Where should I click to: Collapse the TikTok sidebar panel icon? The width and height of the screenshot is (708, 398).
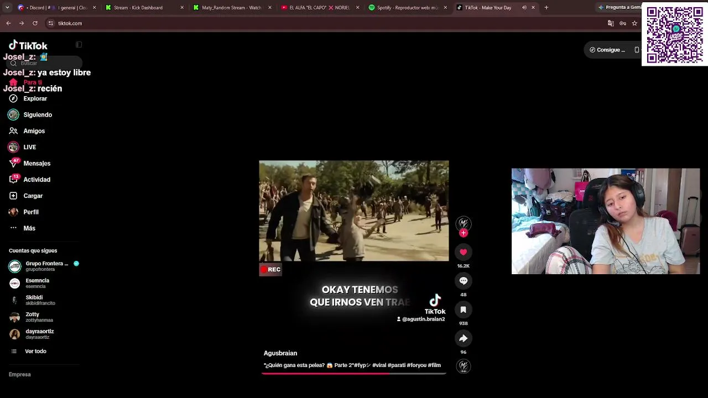pyautogui.click(x=79, y=45)
